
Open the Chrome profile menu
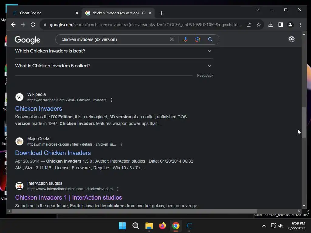290,25
